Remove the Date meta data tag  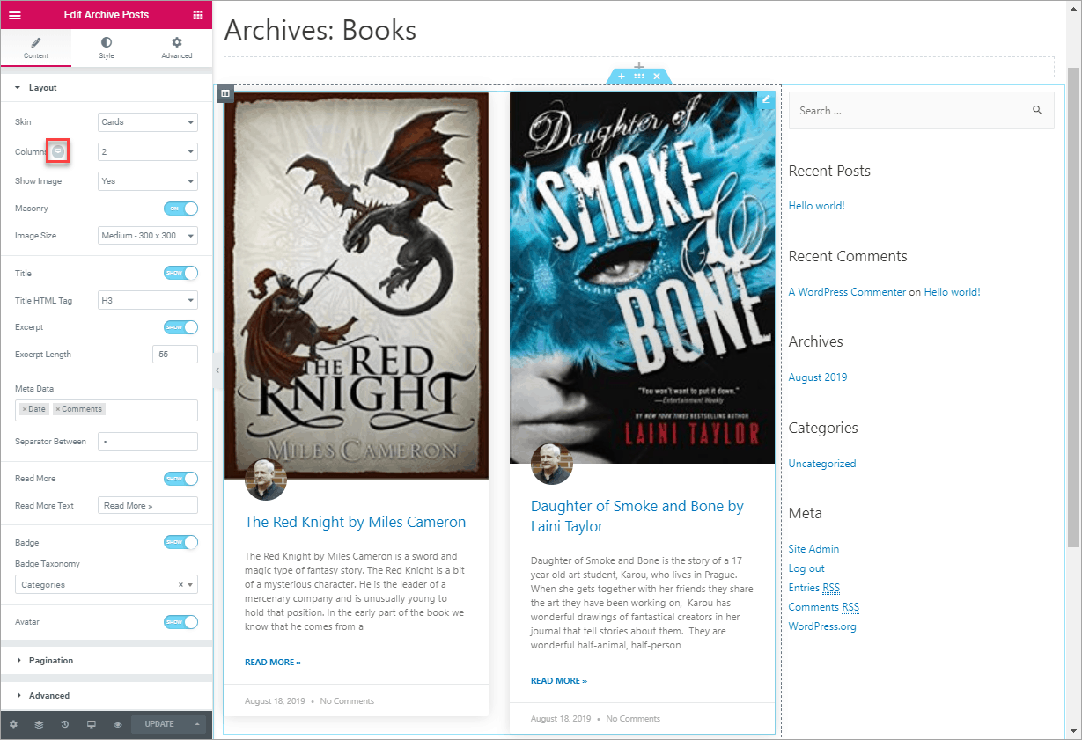click(25, 409)
